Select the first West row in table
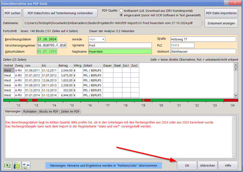 pyautogui.click(x=9, y=70)
